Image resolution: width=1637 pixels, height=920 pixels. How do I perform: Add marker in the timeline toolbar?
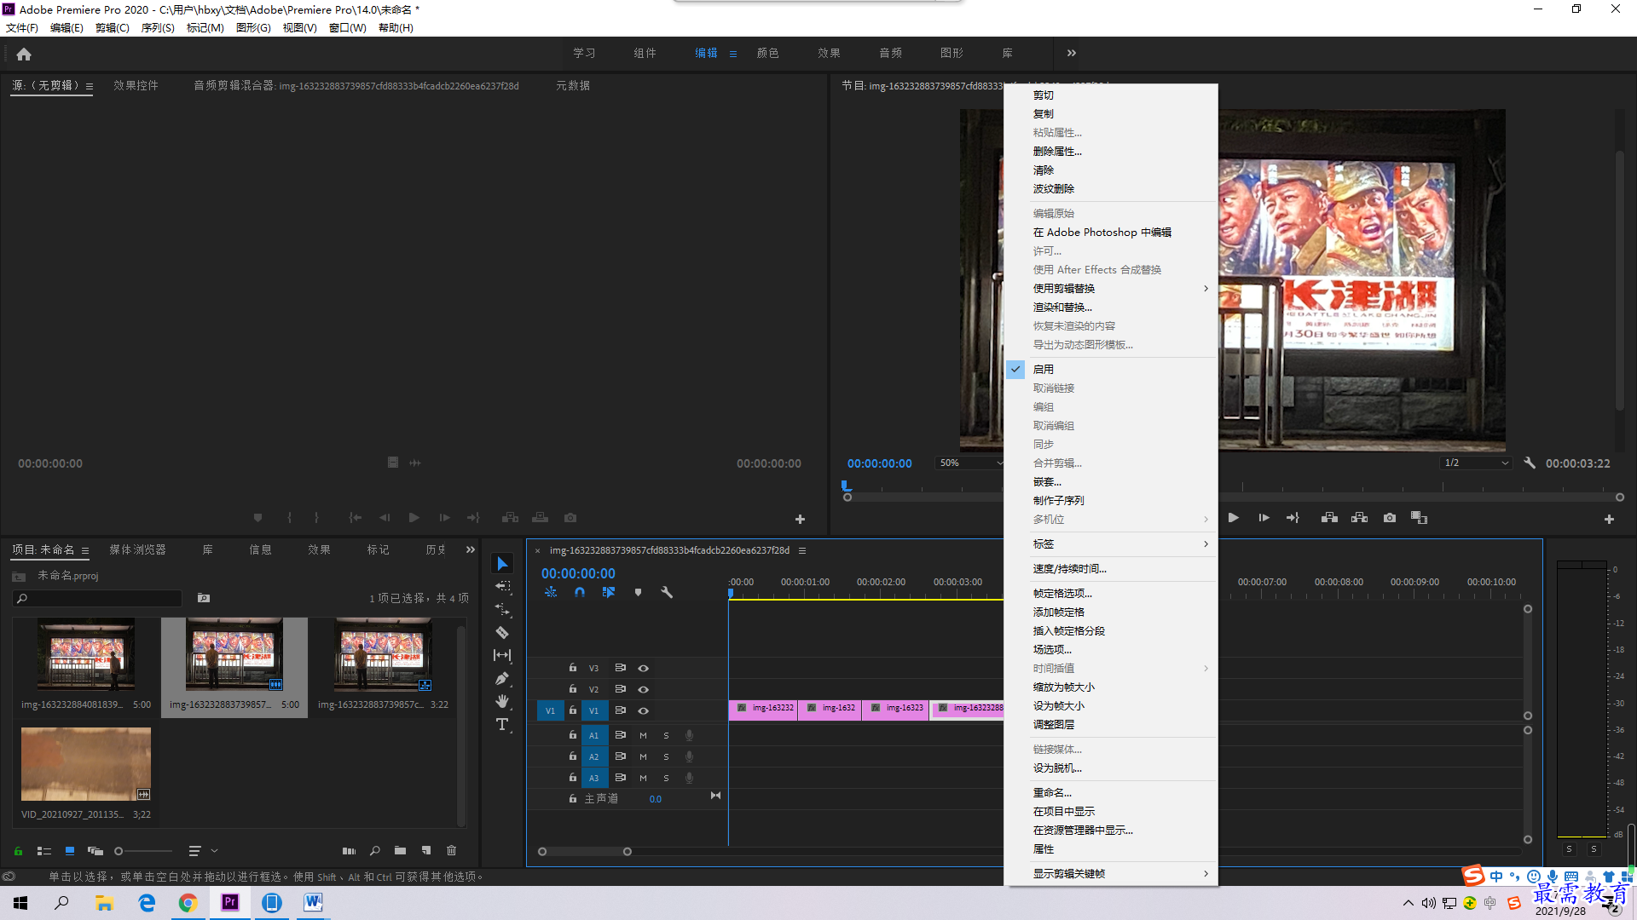tap(638, 592)
